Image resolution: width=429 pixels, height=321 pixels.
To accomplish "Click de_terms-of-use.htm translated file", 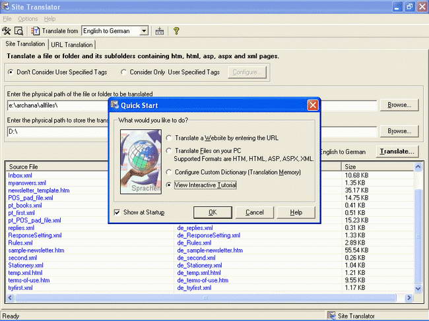I will pyautogui.click(x=203, y=280).
